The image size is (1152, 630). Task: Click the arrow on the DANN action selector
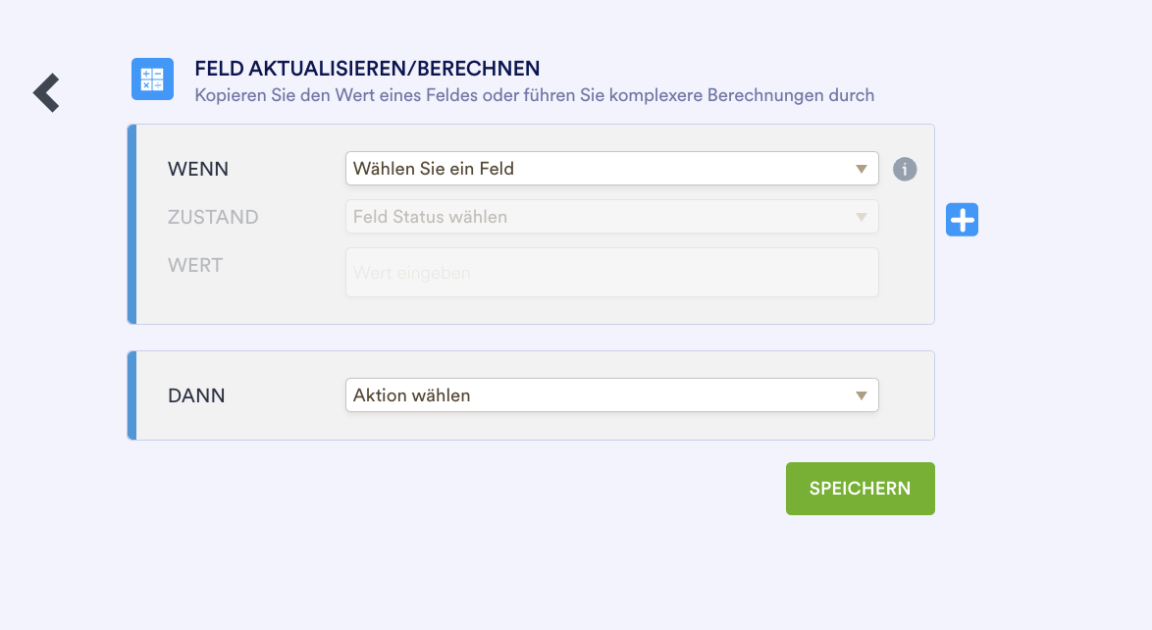pos(862,395)
